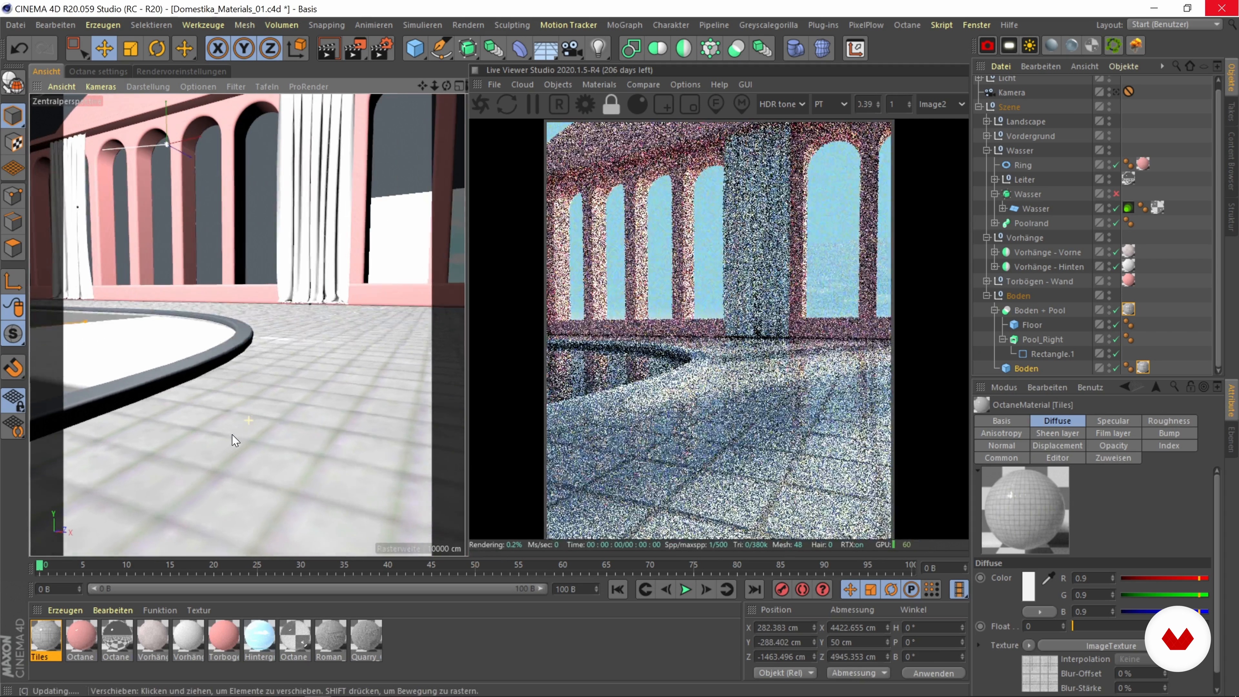Restart render in Live Viewer
1239x697 pixels.
coord(507,104)
